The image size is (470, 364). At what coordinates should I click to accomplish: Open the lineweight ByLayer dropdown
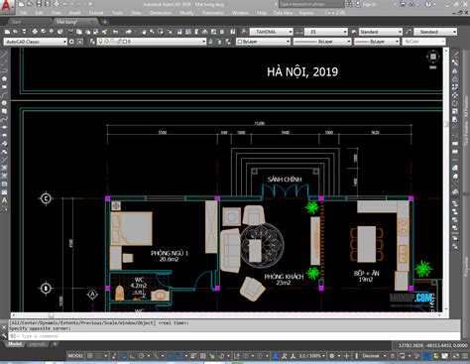click(x=377, y=42)
